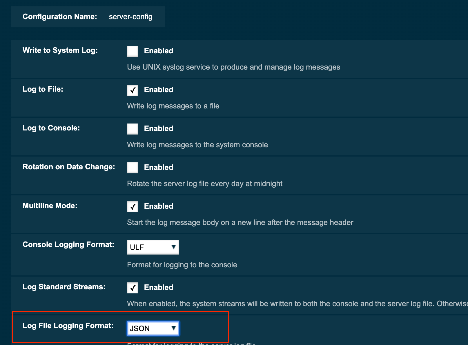468x345 pixels.
Task: Select the server-config configuration name
Action: pyautogui.click(x=130, y=17)
